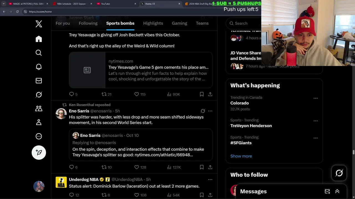Open more menu on Underdog NBA post
This screenshot has height=199, width=355.
(x=210, y=179)
